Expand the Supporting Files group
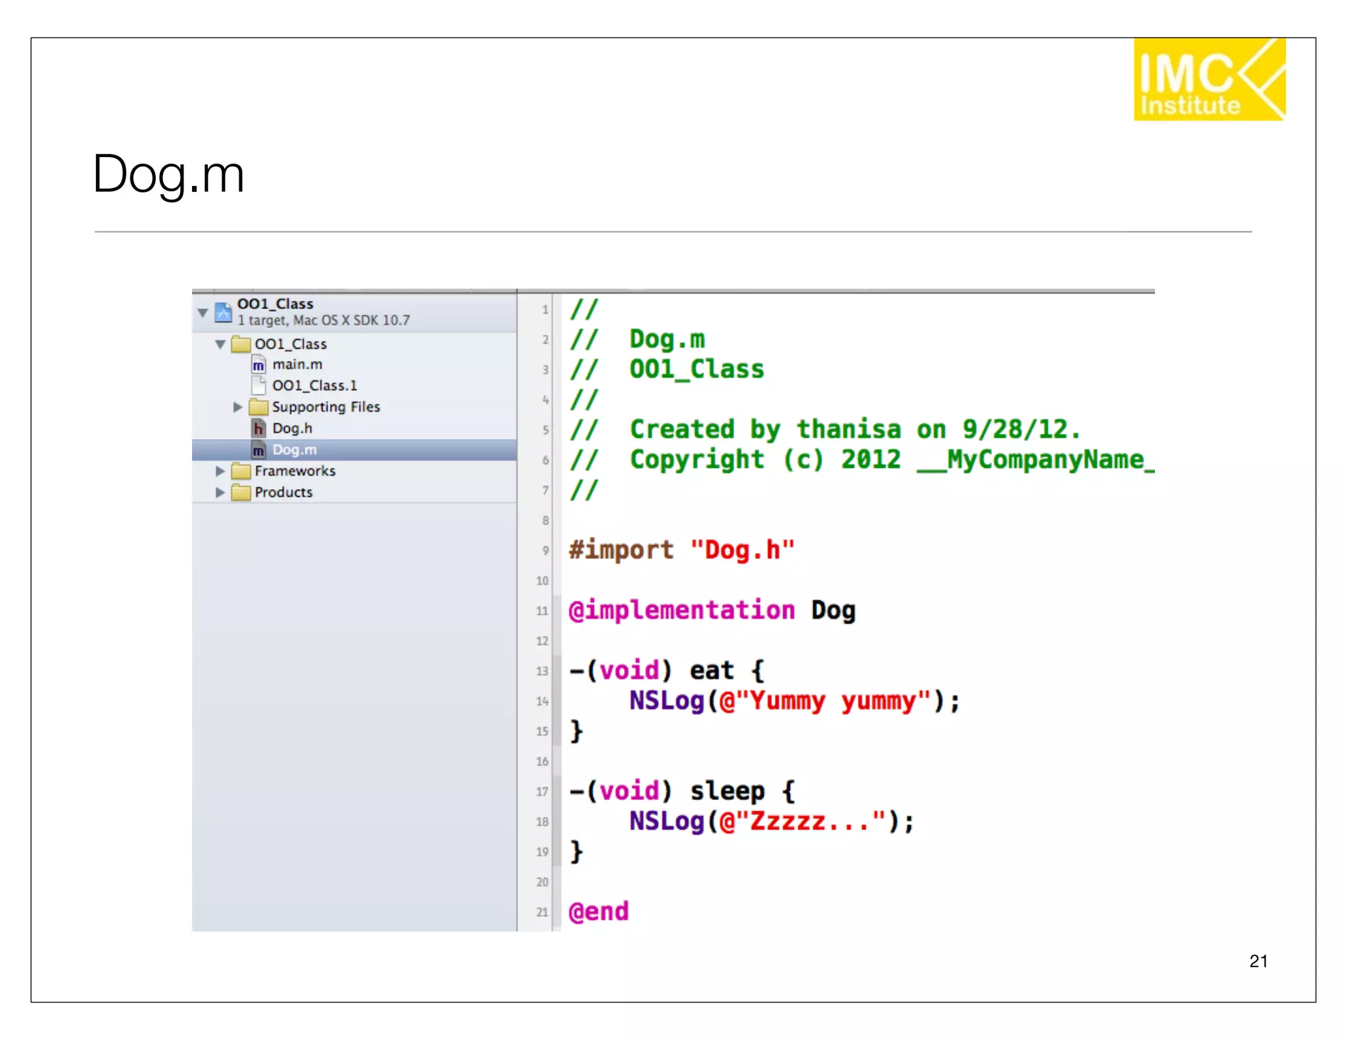The image size is (1347, 1040). [237, 408]
